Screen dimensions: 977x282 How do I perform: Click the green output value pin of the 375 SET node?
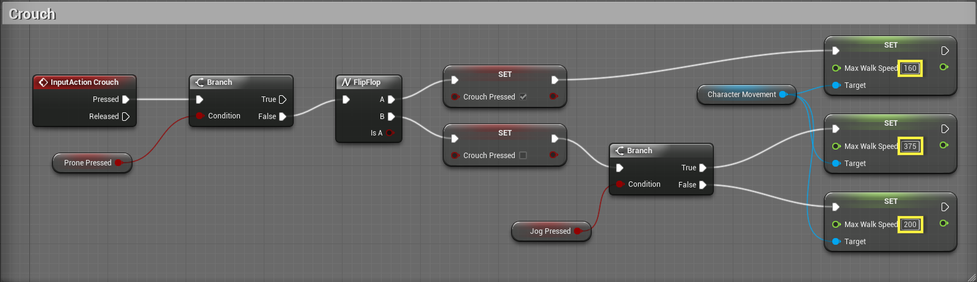(944, 145)
